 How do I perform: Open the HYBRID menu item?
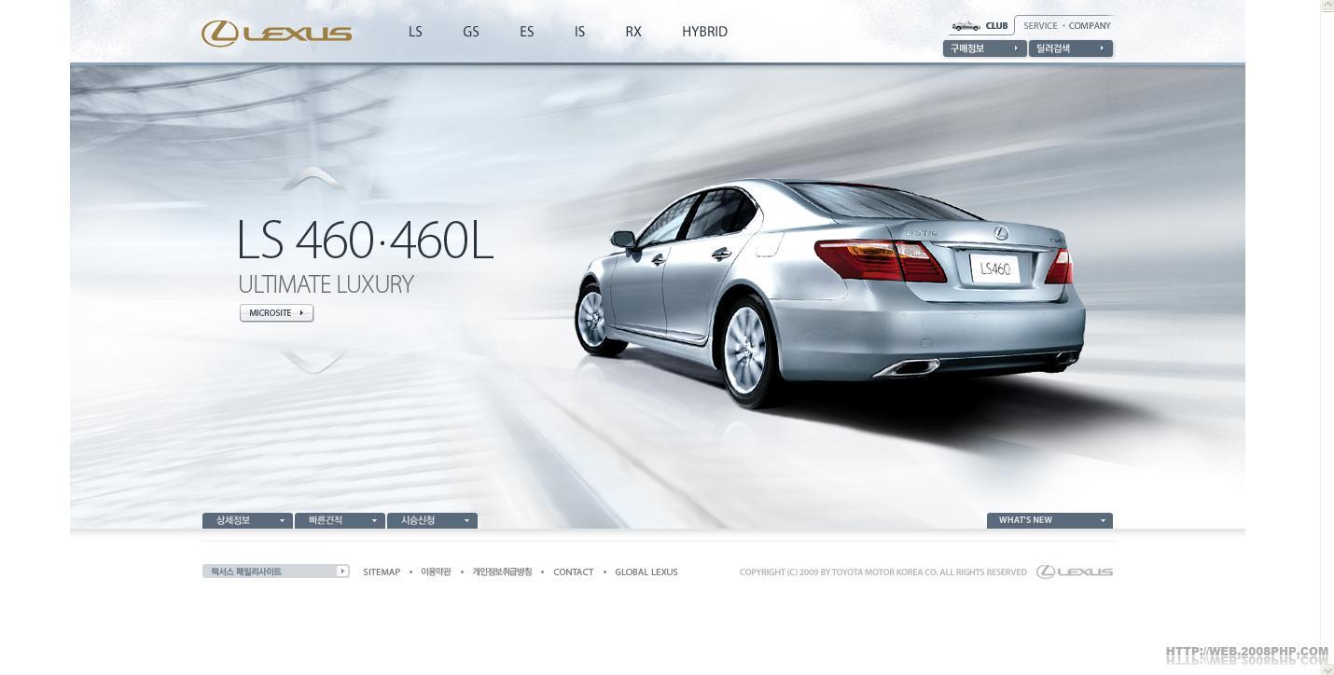[x=704, y=32]
